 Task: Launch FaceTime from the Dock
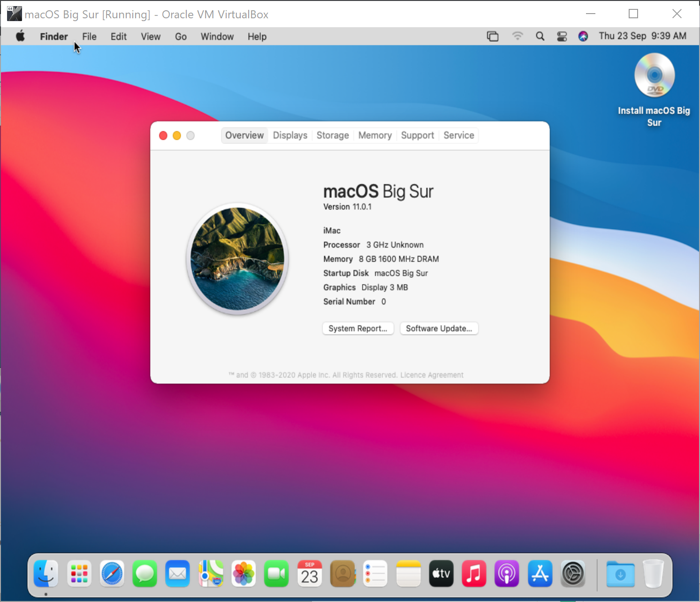pyautogui.click(x=276, y=573)
